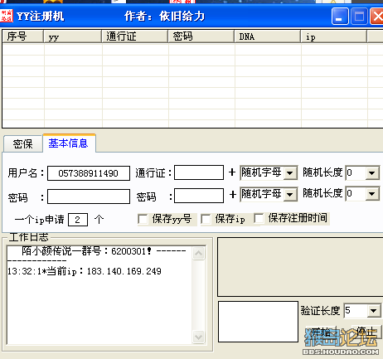This screenshot has height=359, width=383.
Task: Open the 验证长度 dropdown
Action: coord(373,311)
